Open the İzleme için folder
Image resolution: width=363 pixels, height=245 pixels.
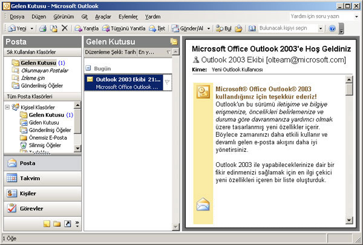click(x=28, y=78)
